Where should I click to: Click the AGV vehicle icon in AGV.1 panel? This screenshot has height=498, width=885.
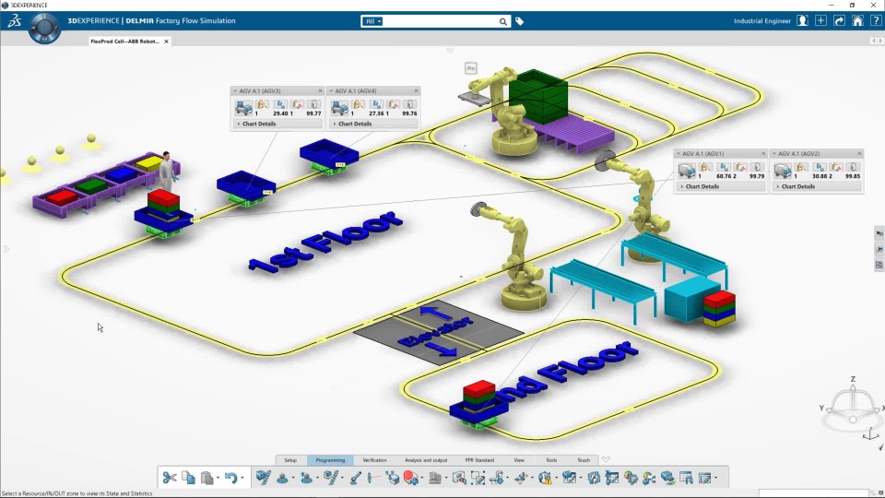(687, 170)
